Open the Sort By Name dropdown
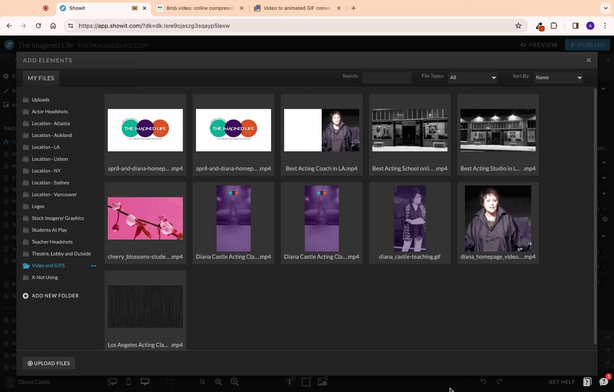The image size is (614, 392). [x=558, y=77]
